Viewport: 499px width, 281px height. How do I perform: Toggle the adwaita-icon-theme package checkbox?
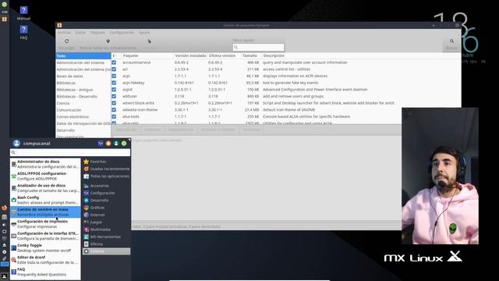[114, 109]
